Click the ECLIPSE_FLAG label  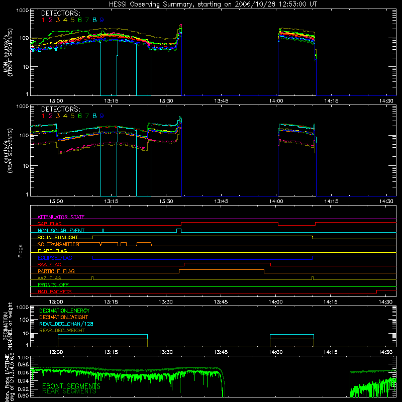[55, 258]
